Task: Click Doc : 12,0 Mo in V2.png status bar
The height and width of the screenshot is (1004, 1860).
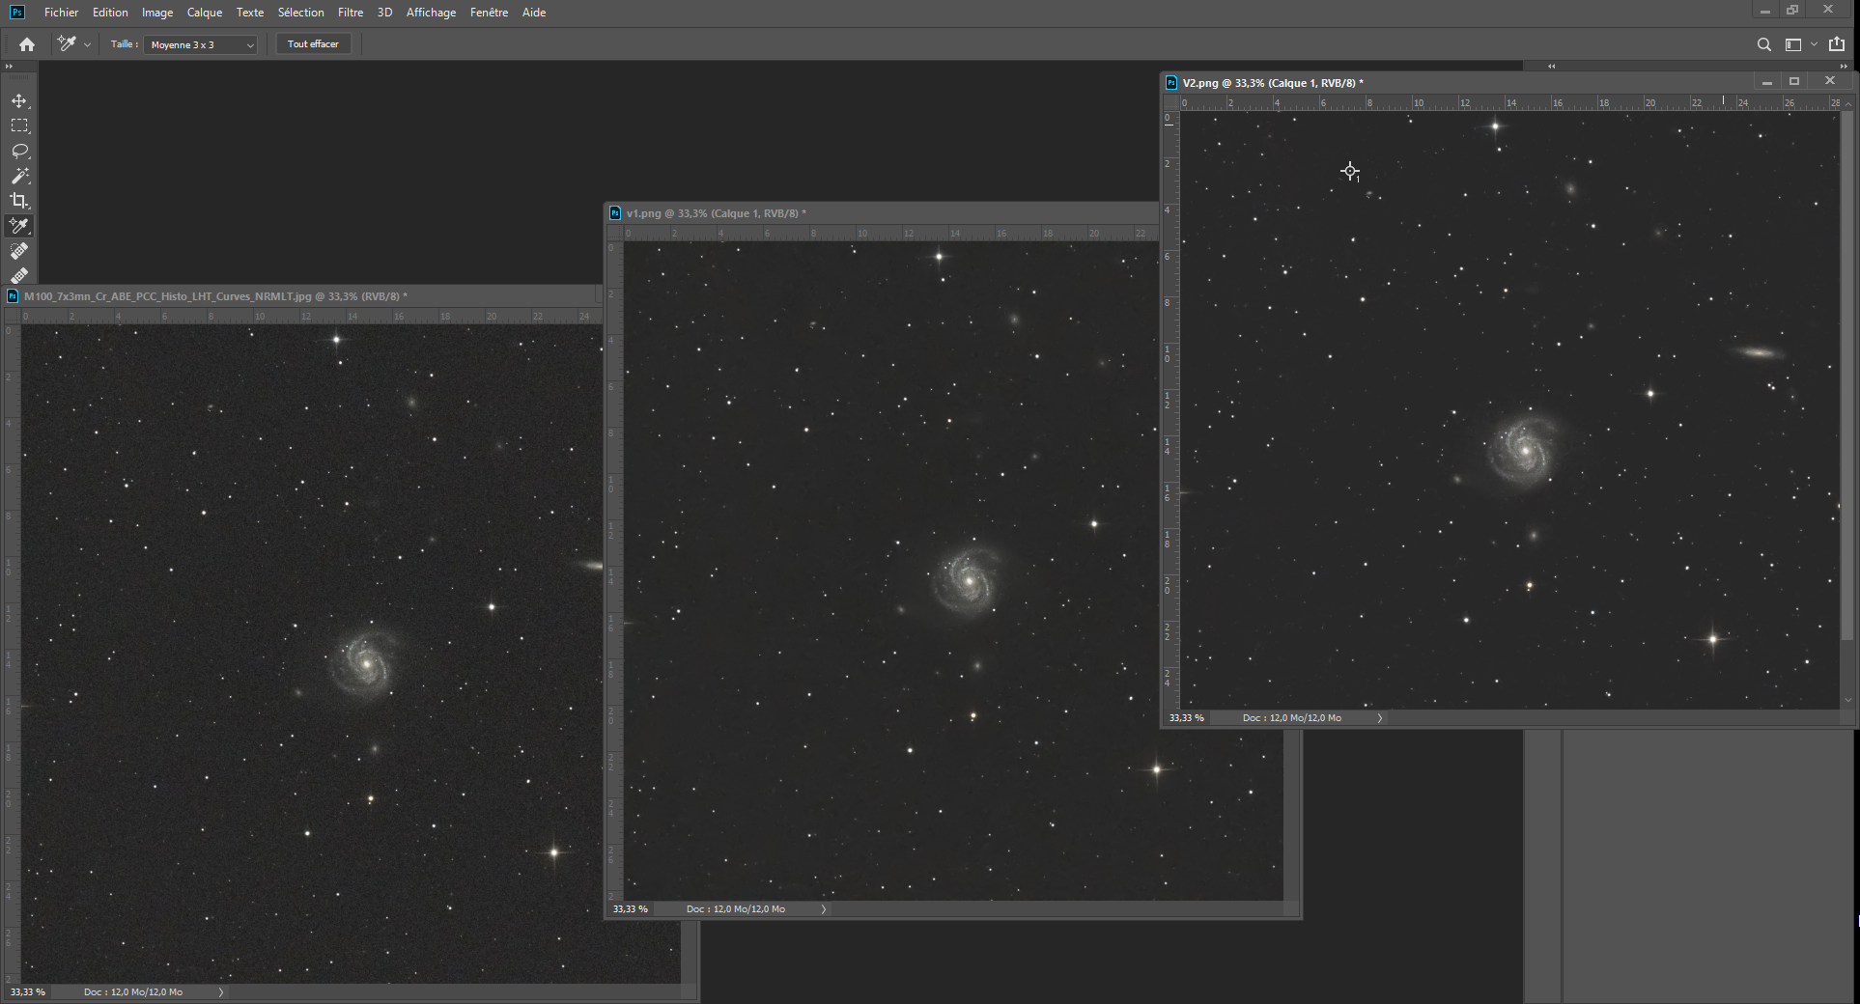Action: point(1292,718)
